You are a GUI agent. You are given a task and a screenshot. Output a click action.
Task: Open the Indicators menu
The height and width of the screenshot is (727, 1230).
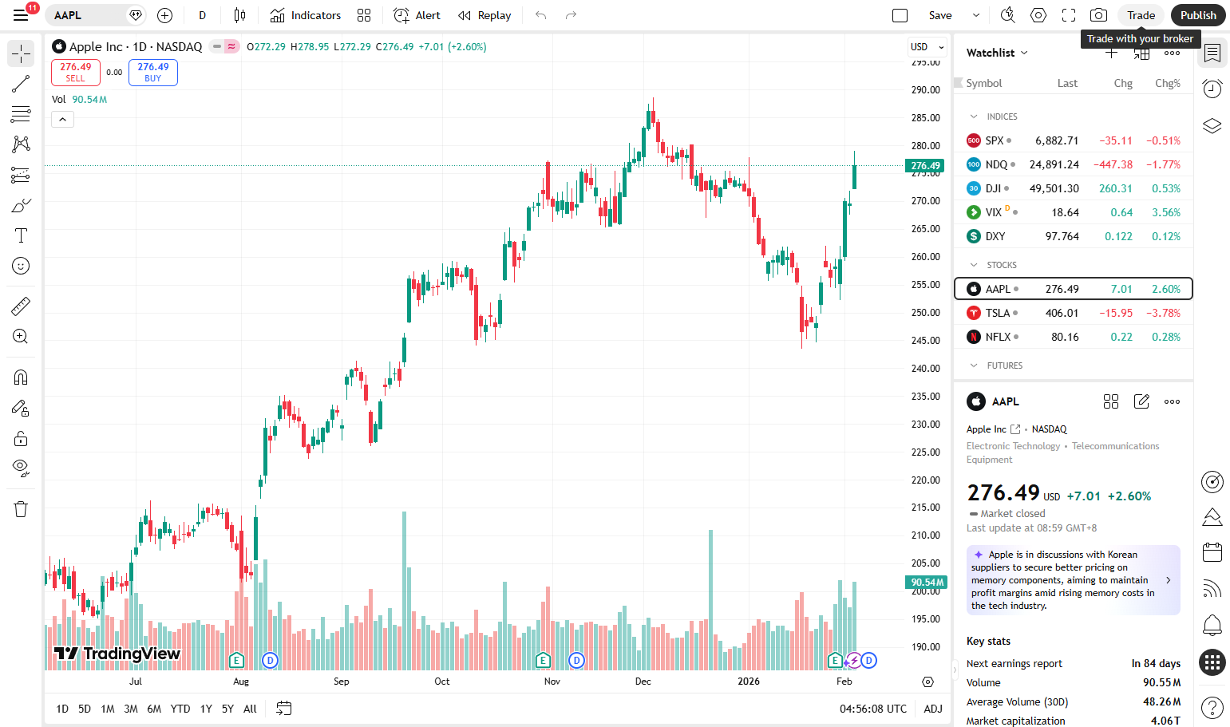[306, 15]
